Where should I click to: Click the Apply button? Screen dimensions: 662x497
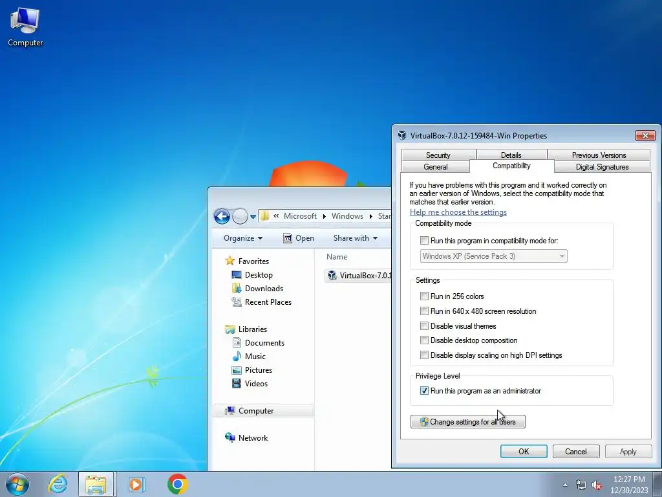pos(628,451)
